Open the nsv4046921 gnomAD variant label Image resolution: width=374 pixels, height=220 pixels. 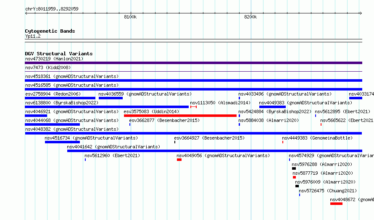[72, 111]
